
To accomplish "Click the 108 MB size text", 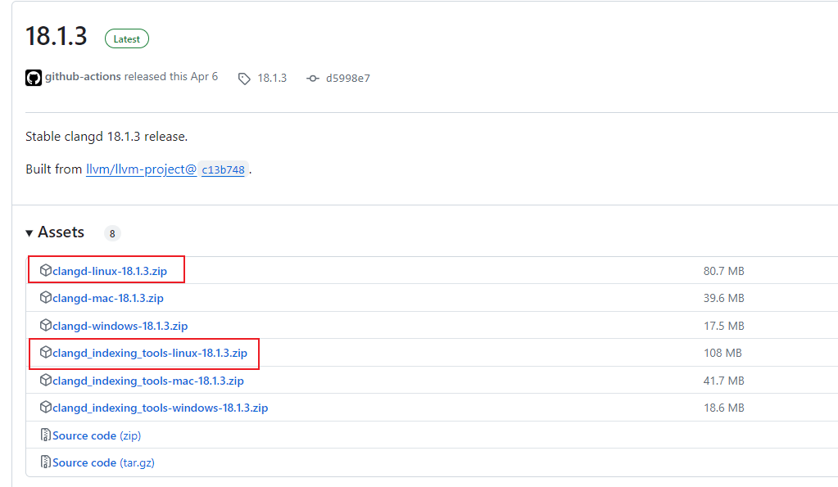I will 722,354.
